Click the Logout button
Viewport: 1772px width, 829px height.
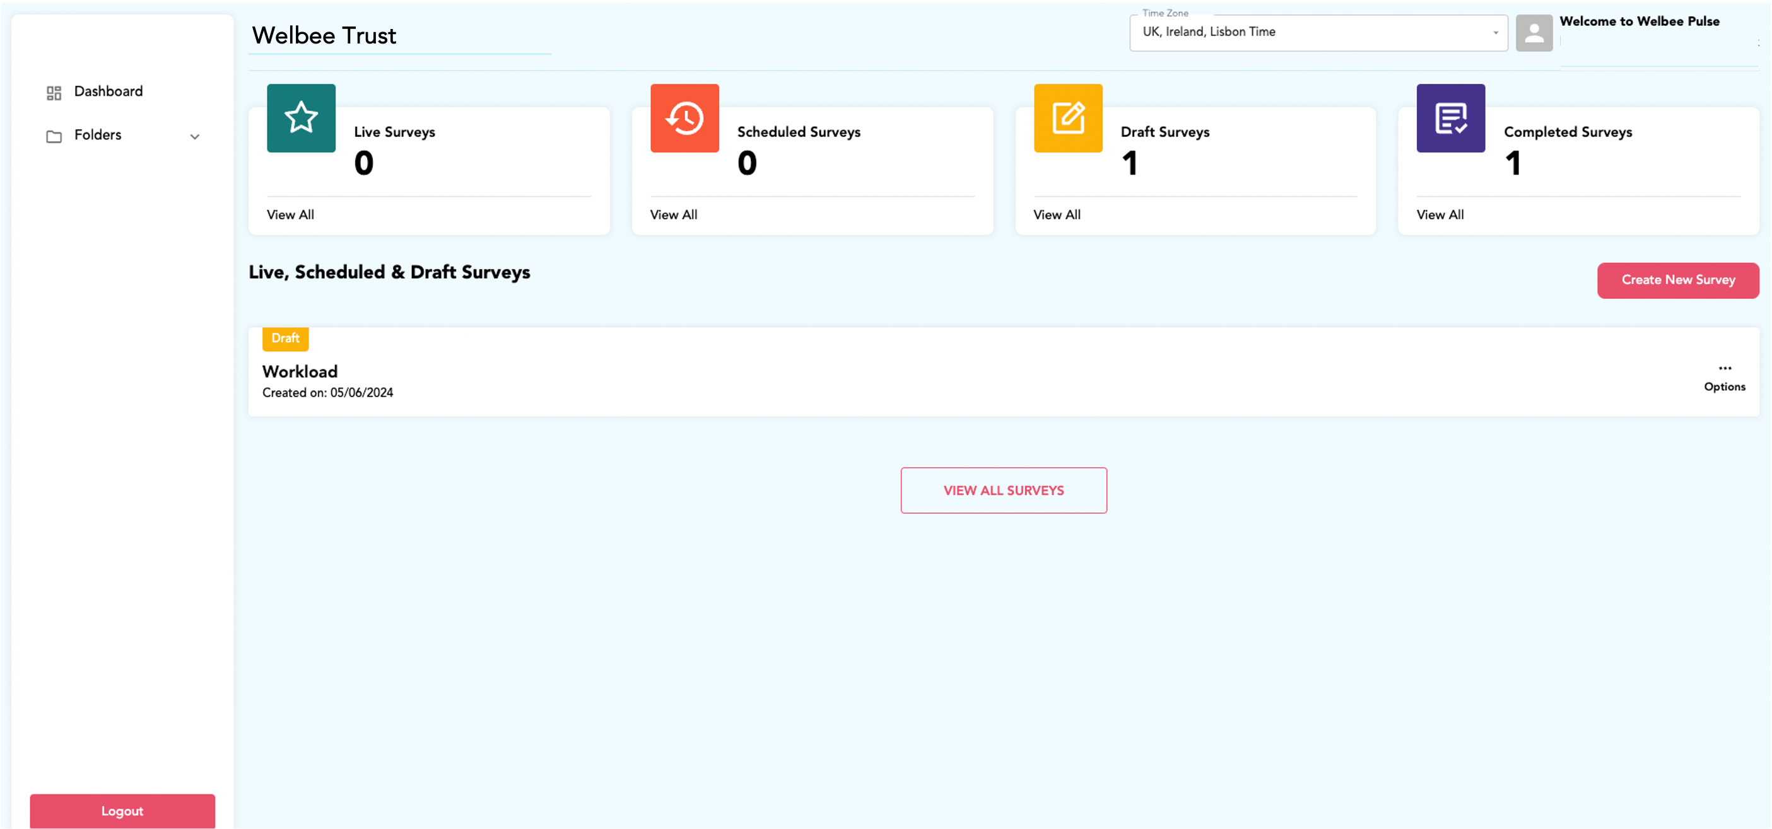pyautogui.click(x=122, y=811)
